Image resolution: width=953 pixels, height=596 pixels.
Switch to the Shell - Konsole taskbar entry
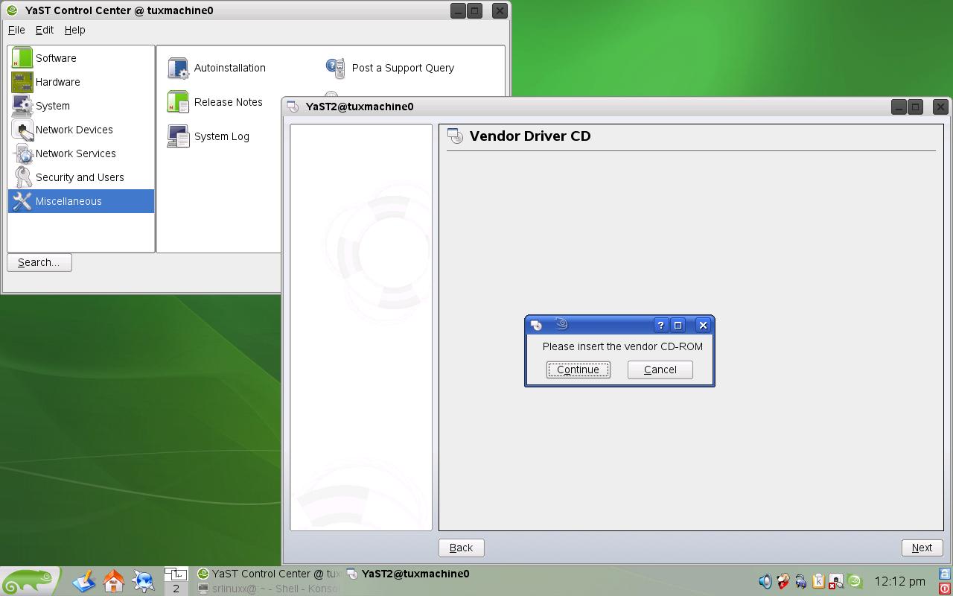[269, 589]
